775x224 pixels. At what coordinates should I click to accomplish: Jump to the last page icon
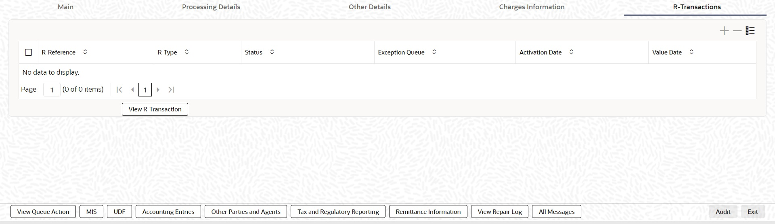point(171,90)
